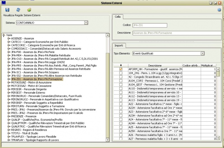
Task: Uncheck the AFORM_HH Formazione checkbox
Action: (121, 69)
